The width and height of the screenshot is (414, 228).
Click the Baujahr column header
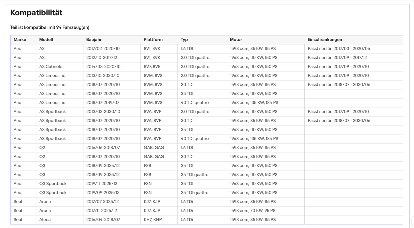tap(94, 40)
